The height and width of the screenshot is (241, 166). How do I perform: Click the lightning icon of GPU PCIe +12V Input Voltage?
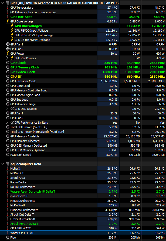click(12, 35)
